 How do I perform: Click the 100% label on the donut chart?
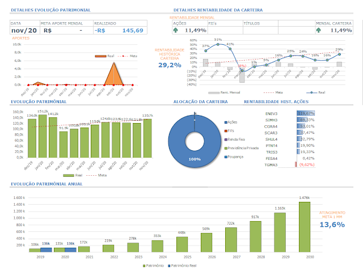tap(195, 159)
